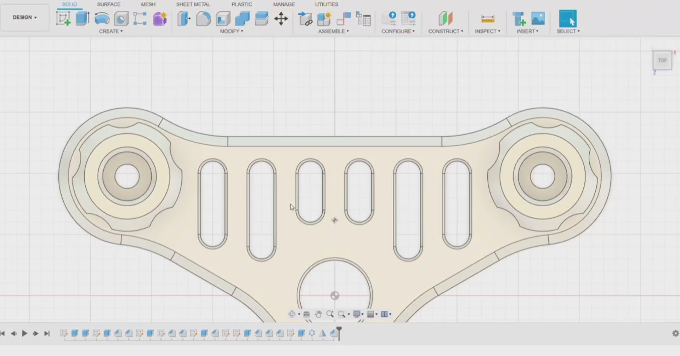Choose the Revolve tool in toolbar
This screenshot has height=356, width=680.
[102, 19]
